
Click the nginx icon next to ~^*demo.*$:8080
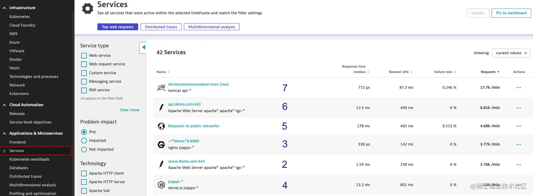[x=161, y=144]
